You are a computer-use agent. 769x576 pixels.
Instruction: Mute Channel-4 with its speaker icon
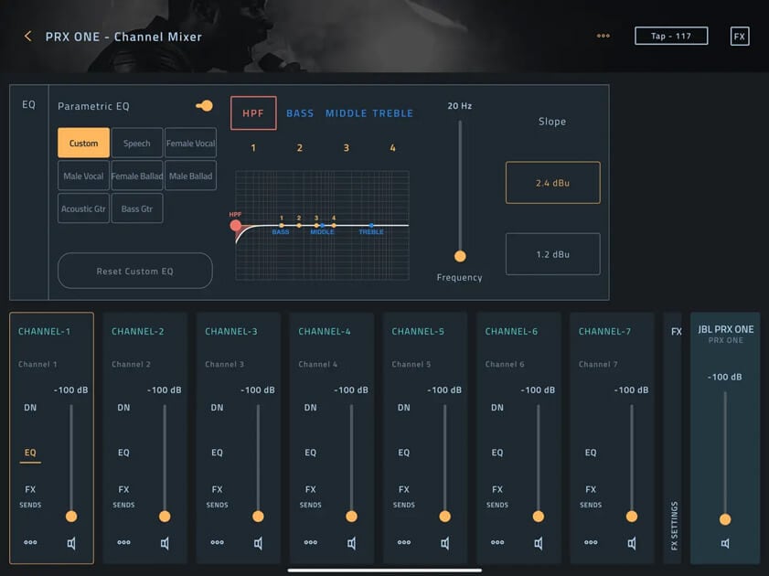pyautogui.click(x=352, y=543)
